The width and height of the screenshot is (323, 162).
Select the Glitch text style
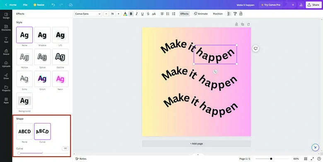coord(42,79)
